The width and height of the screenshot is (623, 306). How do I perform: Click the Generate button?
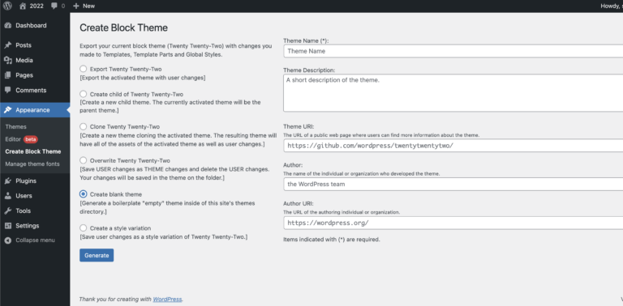(97, 255)
